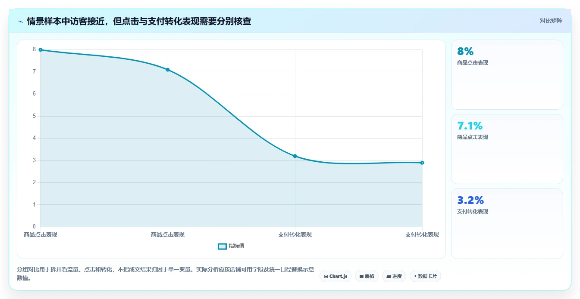
Task: Click the first x-axis label 商品点击表现
Action: 41,234
